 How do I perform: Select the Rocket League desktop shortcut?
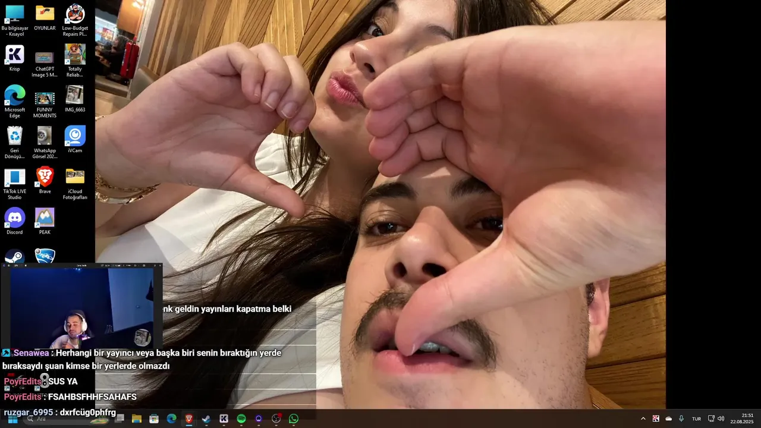(45, 257)
